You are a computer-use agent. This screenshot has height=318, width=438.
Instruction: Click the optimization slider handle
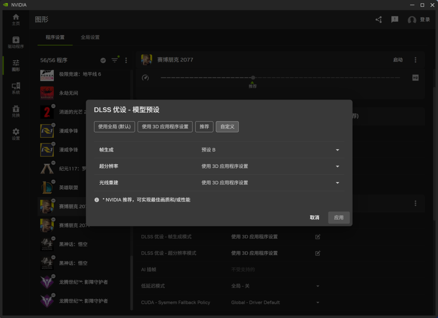[x=253, y=78]
